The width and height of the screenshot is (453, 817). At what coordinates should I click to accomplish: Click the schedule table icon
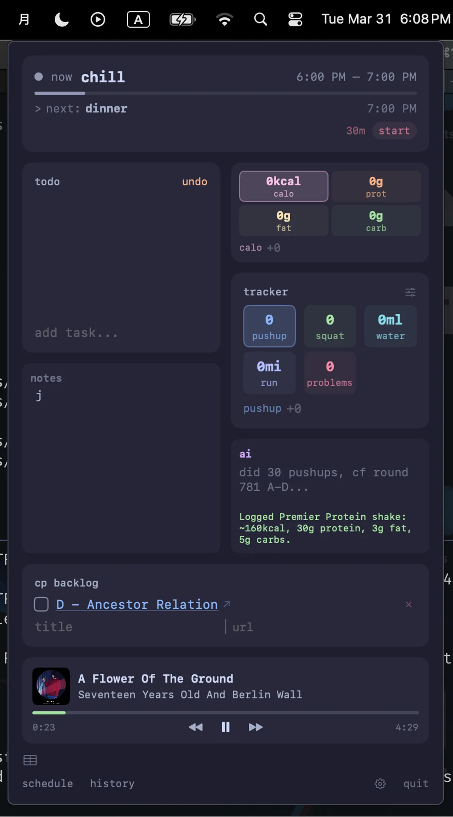[x=30, y=760]
